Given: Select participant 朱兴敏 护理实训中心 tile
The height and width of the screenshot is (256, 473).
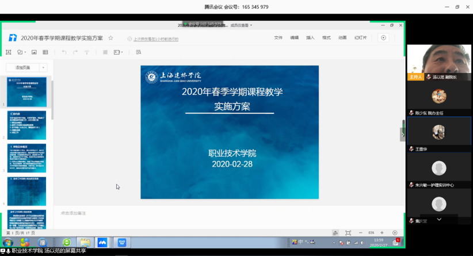Looking at the screenshot, I should click(x=439, y=170).
